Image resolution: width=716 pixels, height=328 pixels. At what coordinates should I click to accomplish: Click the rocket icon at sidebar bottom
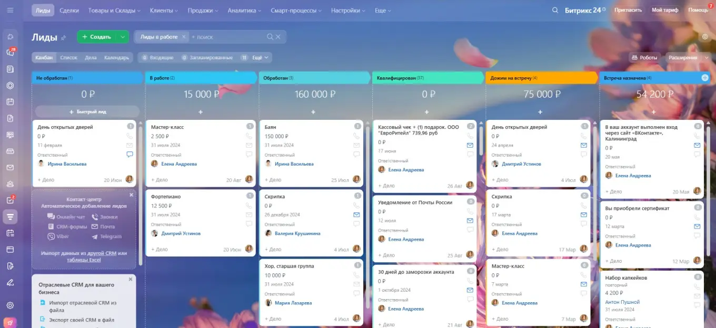point(10,323)
